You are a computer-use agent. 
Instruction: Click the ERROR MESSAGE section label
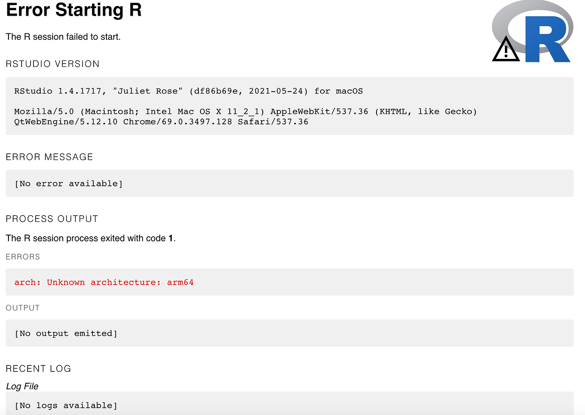tap(49, 157)
